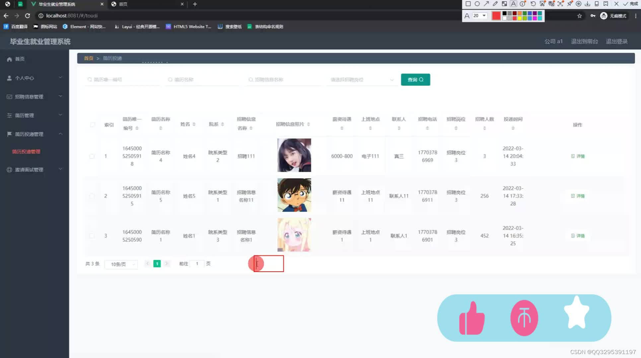Expand the 简历管理 sidebar menu
The image size is (641, 358).
35,115
